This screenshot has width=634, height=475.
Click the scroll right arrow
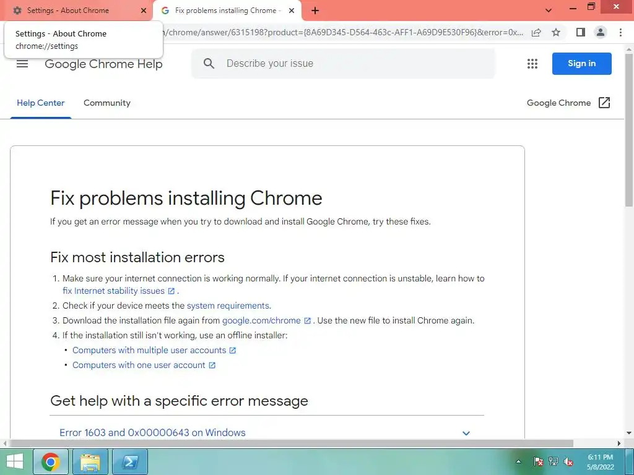619,443
